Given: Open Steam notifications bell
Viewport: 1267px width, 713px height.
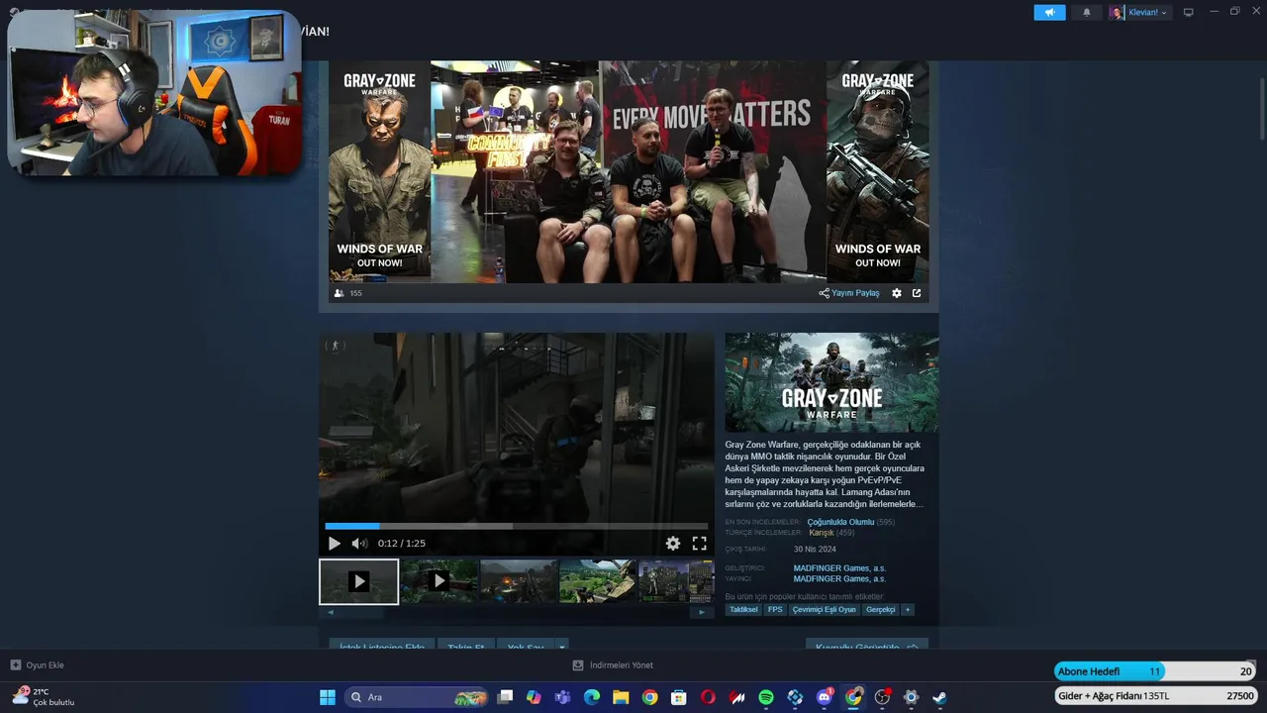Looking at the screenshot, I should [1087, 12].
